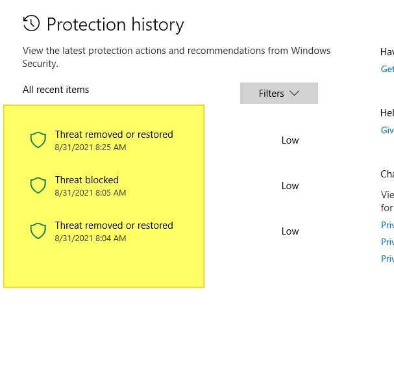The width and height of the screenshot is (394, 386).
Task: Expand the 8:25 AM Threat removed or restored entry
Action: click(x=114, y=135)
